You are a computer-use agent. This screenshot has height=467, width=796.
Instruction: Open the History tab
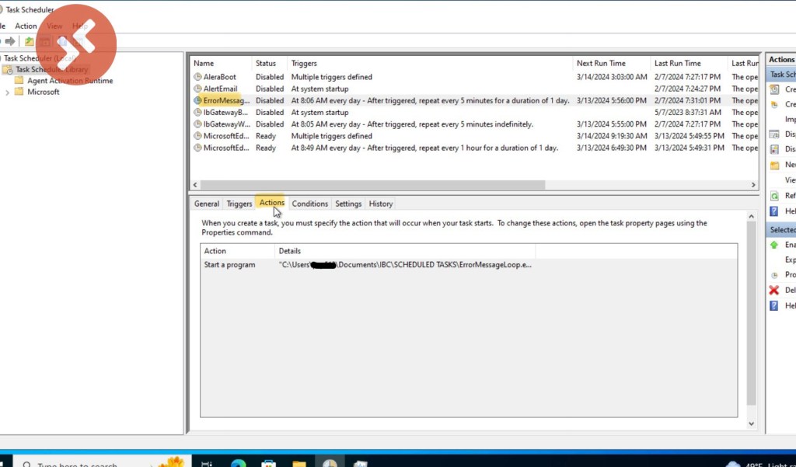(380, 204)
